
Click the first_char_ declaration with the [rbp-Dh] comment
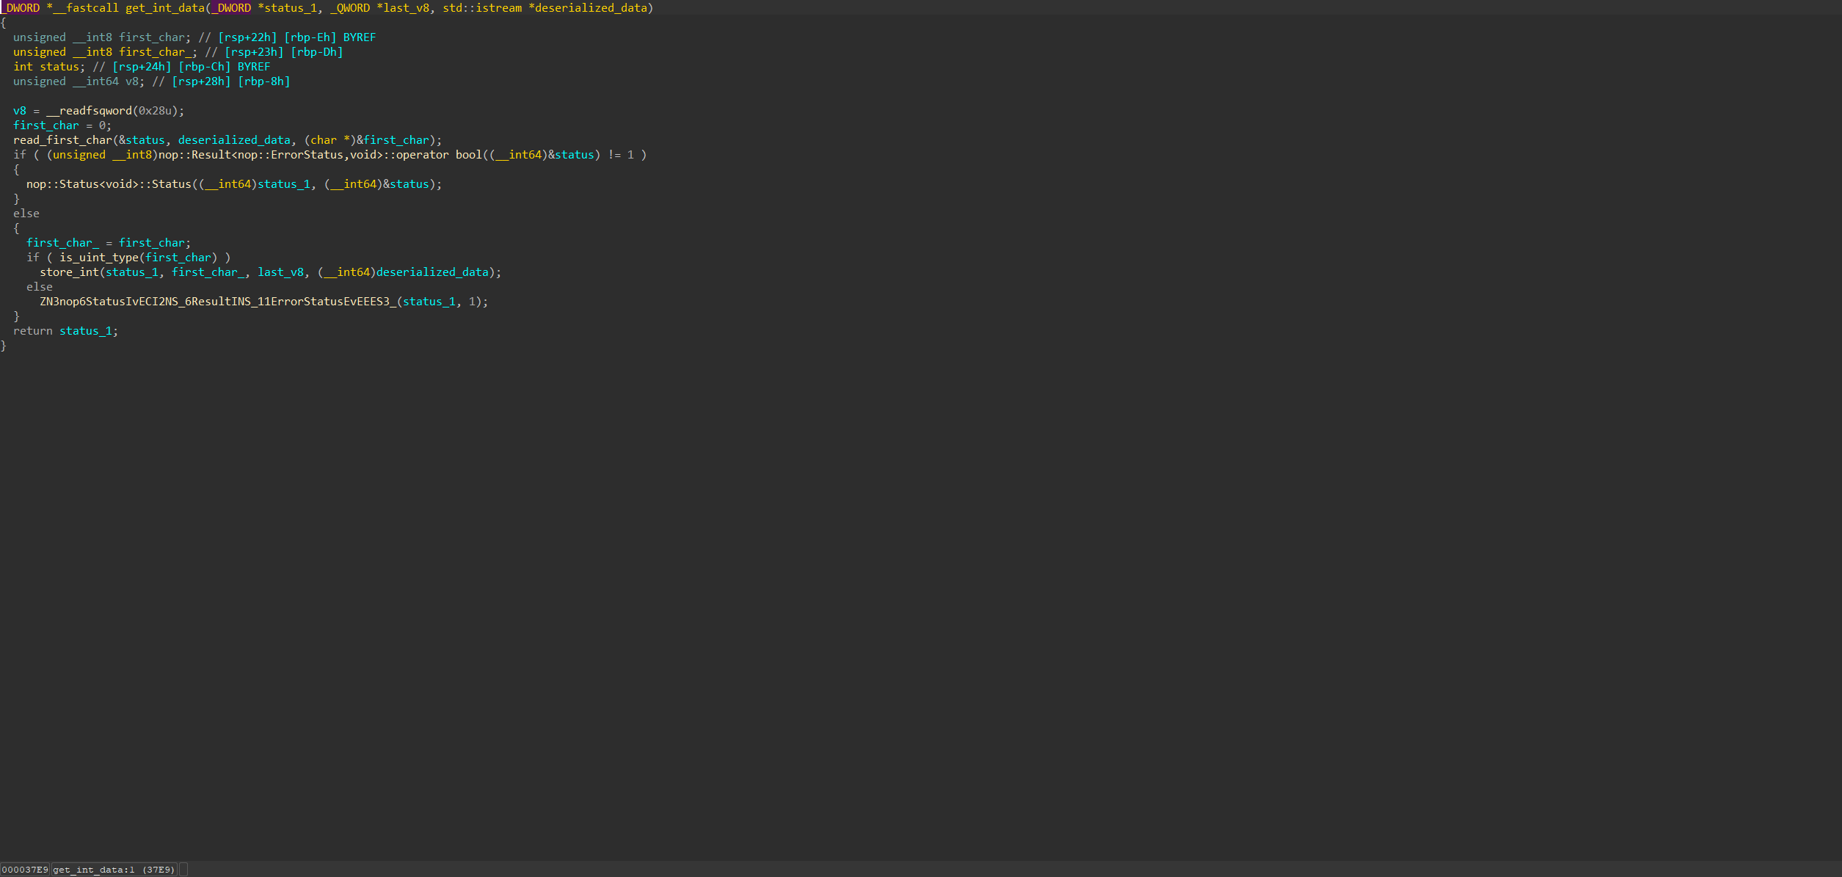point(155,52)
